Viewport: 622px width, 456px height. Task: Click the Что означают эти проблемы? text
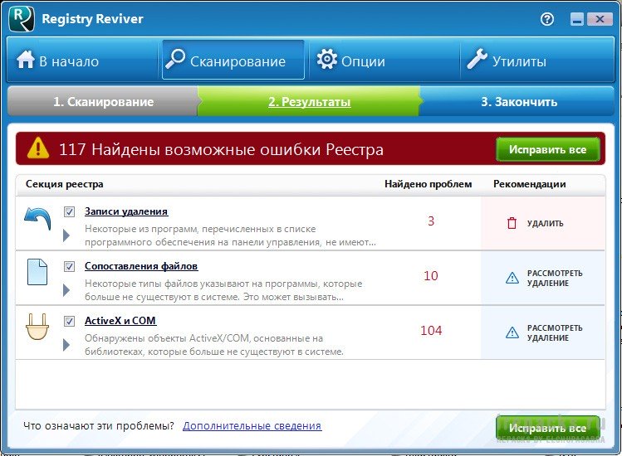click(x=98, y=426)
